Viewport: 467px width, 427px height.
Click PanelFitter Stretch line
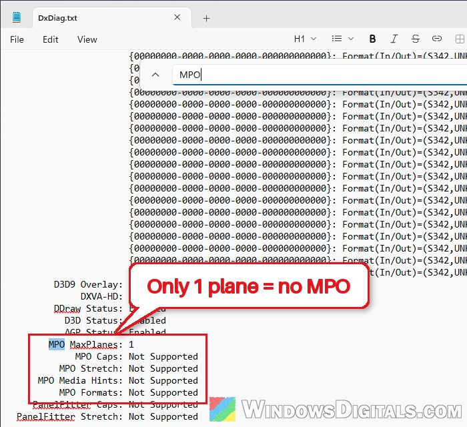107,416
